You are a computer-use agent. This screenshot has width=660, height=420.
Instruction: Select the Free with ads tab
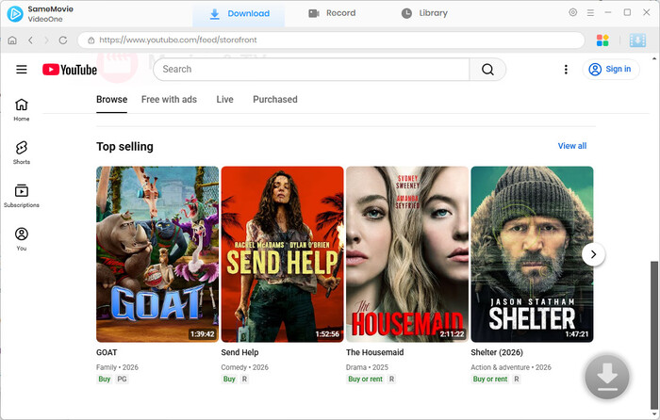[x=169, y=100]
